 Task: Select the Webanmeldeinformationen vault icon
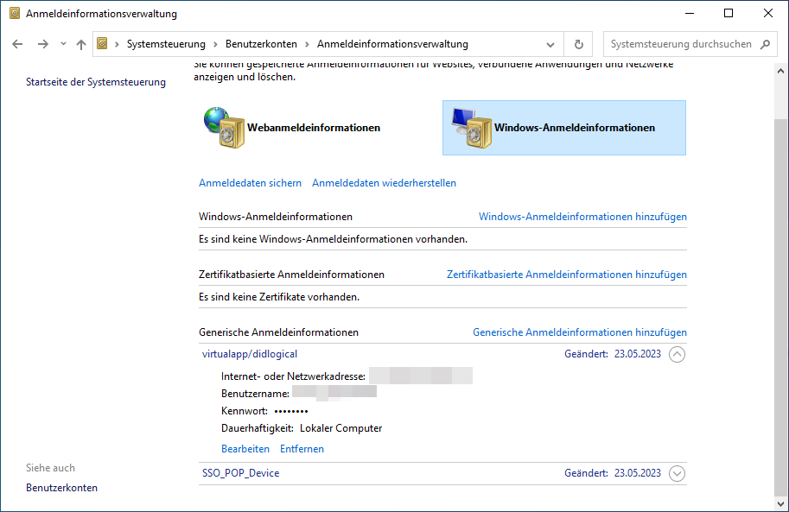pos(225,127)
